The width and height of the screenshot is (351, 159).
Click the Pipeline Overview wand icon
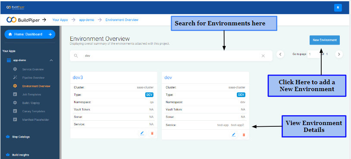pyautogui.click(x=15, y=78)
